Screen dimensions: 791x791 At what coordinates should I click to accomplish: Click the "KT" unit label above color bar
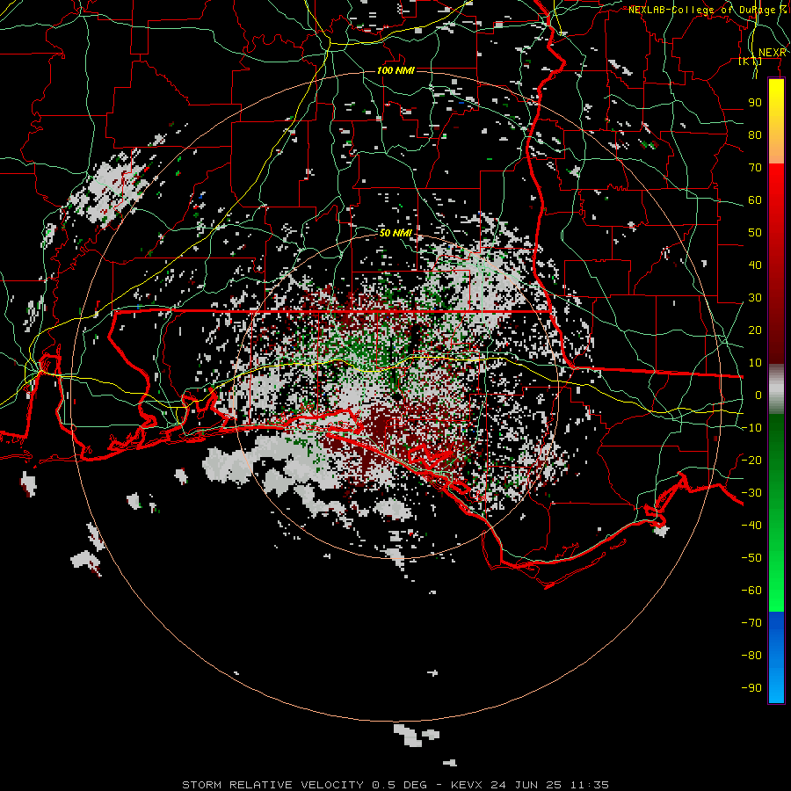tap(751, 62)
